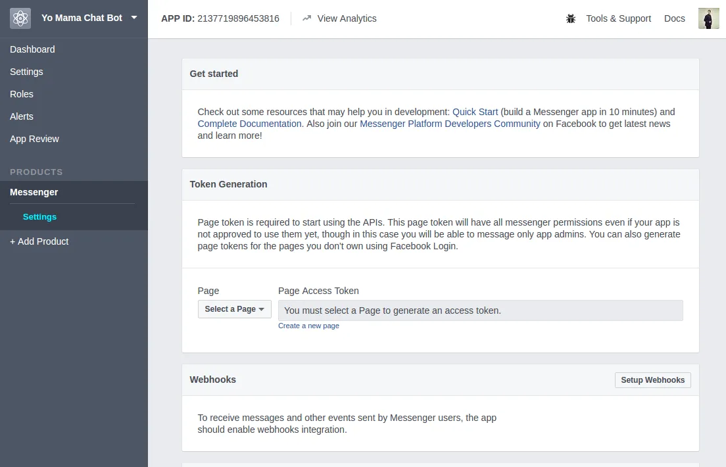
Task: Open the Docs page
Action: [x=675, y=18]
